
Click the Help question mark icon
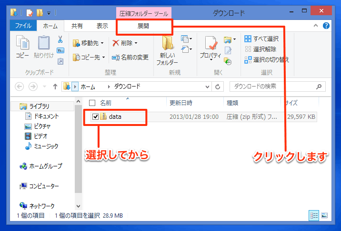(326, 26)
